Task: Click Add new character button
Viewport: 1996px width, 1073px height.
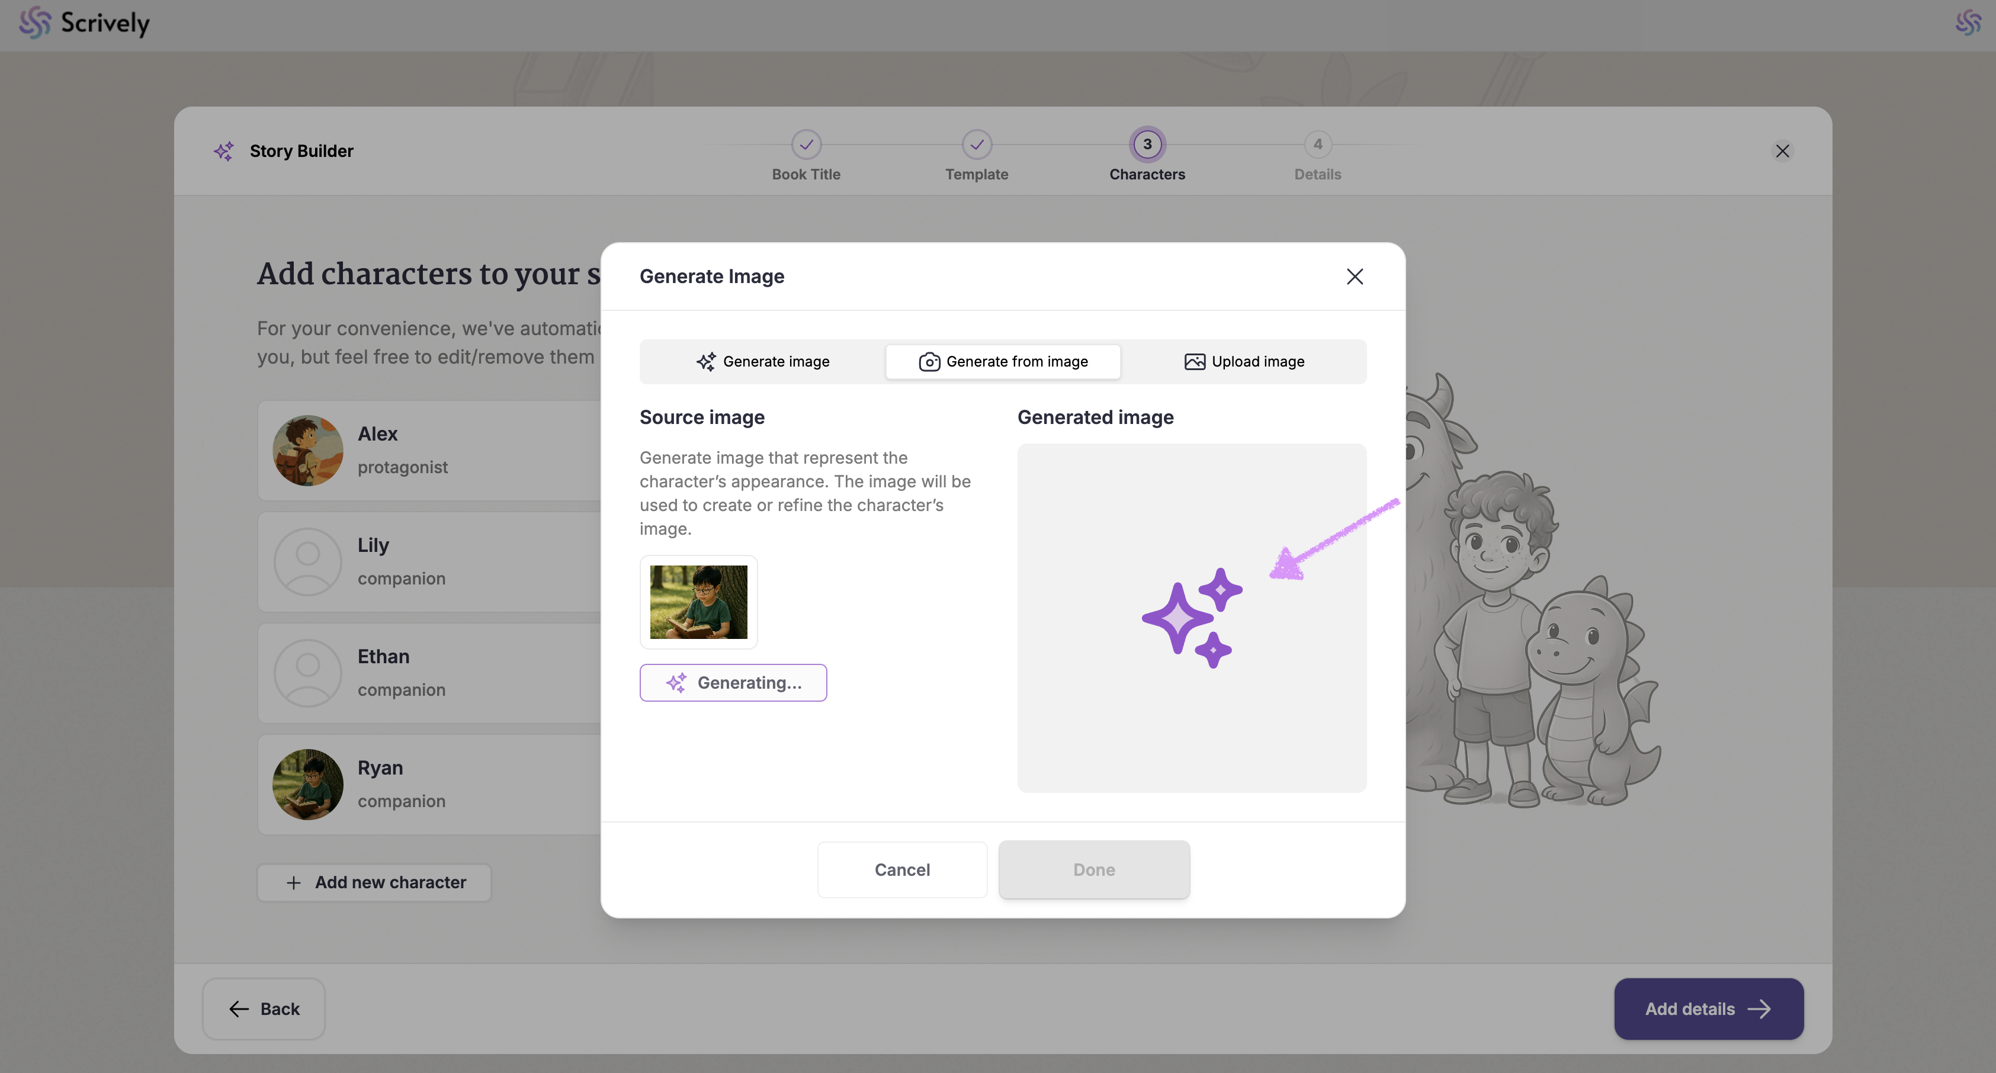Action: pos(374,882)
